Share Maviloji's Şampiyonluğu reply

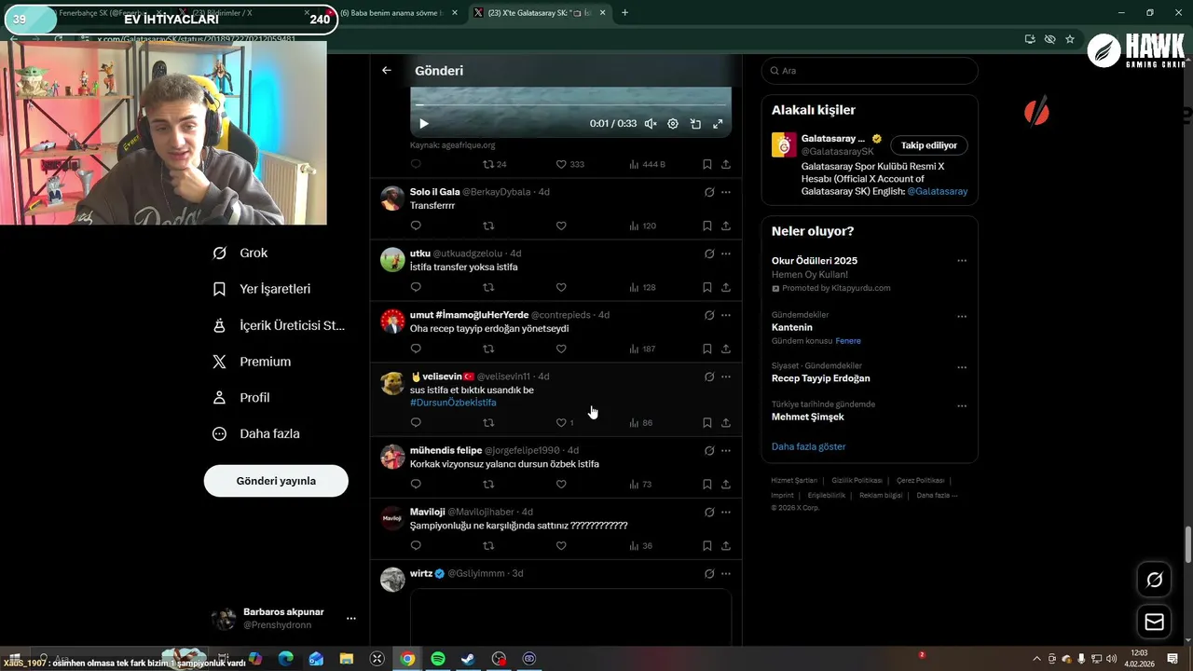click(725, 545)
